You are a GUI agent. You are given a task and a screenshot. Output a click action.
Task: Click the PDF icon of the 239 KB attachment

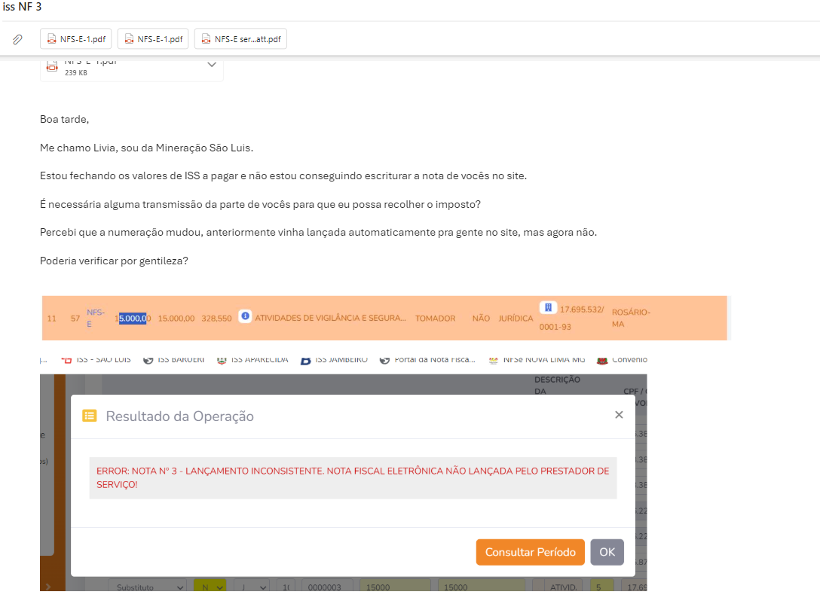(52, 66)
